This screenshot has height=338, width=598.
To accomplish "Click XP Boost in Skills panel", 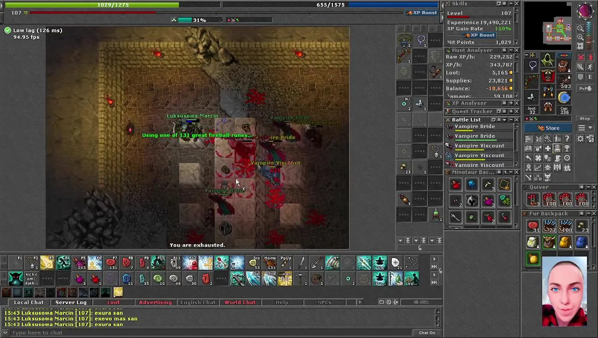I will (479, 35).
